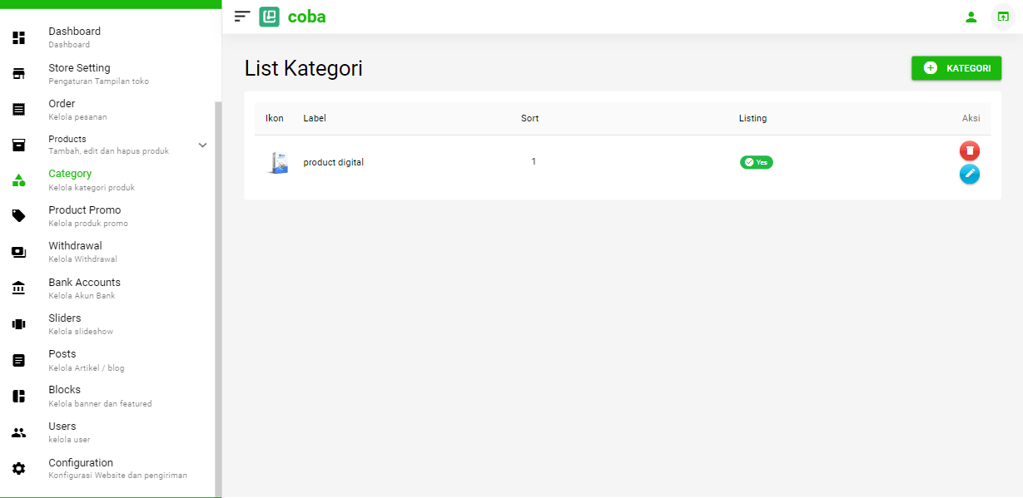This screenshot has width=1023, height=498.
Task: Click the red delete category icon
Action: pos(970,150)
